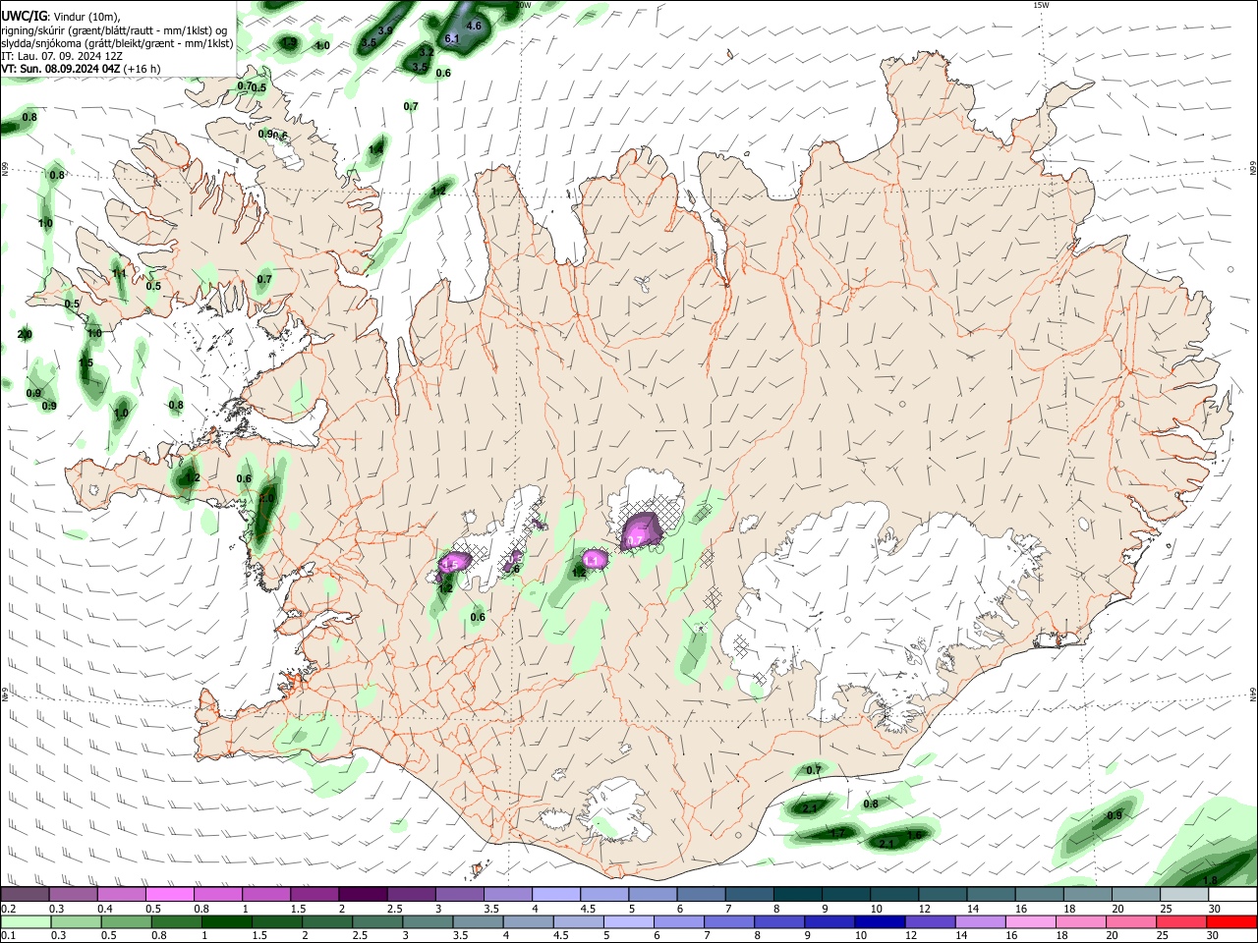Viewport: 1258px width, 943px height.
Task: Click the 6.1 precipitation value on the map
Action: tap(453, 38)
